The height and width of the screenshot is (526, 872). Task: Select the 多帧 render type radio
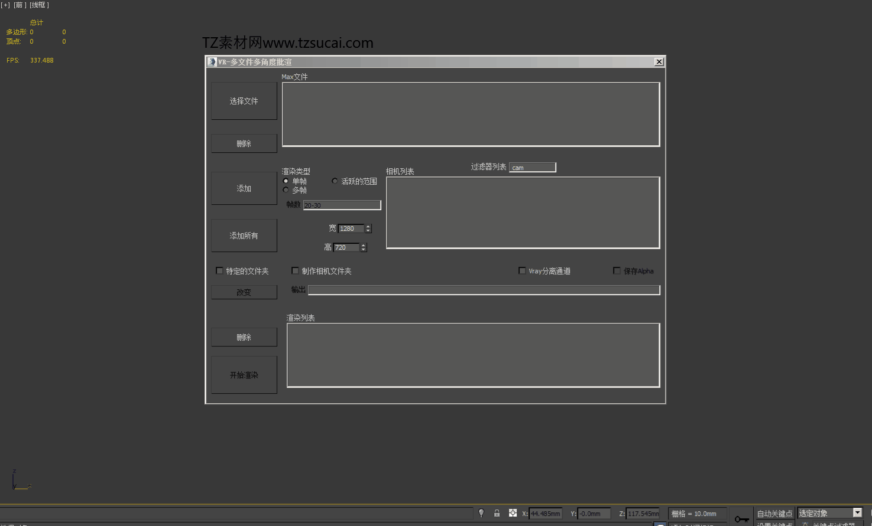(x=286, y=190)
